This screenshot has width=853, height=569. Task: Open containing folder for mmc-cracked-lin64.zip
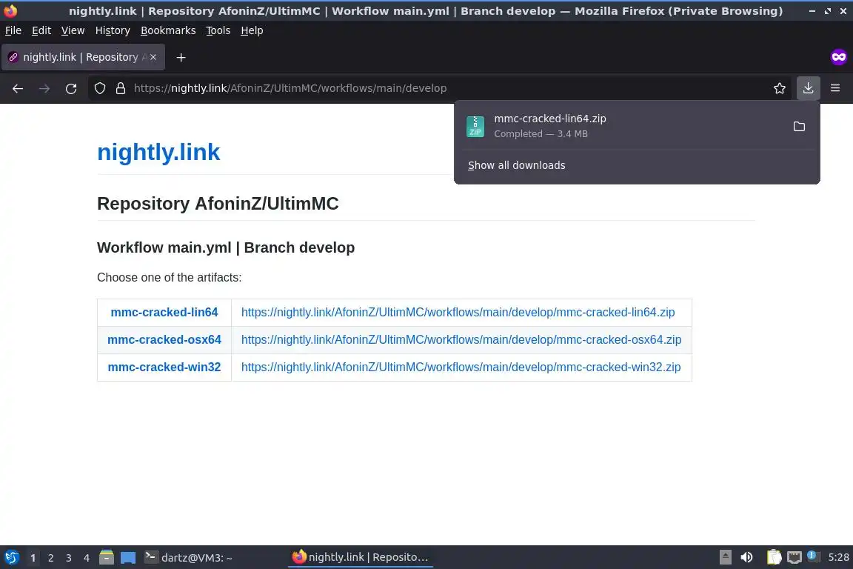tap(799, 127)
